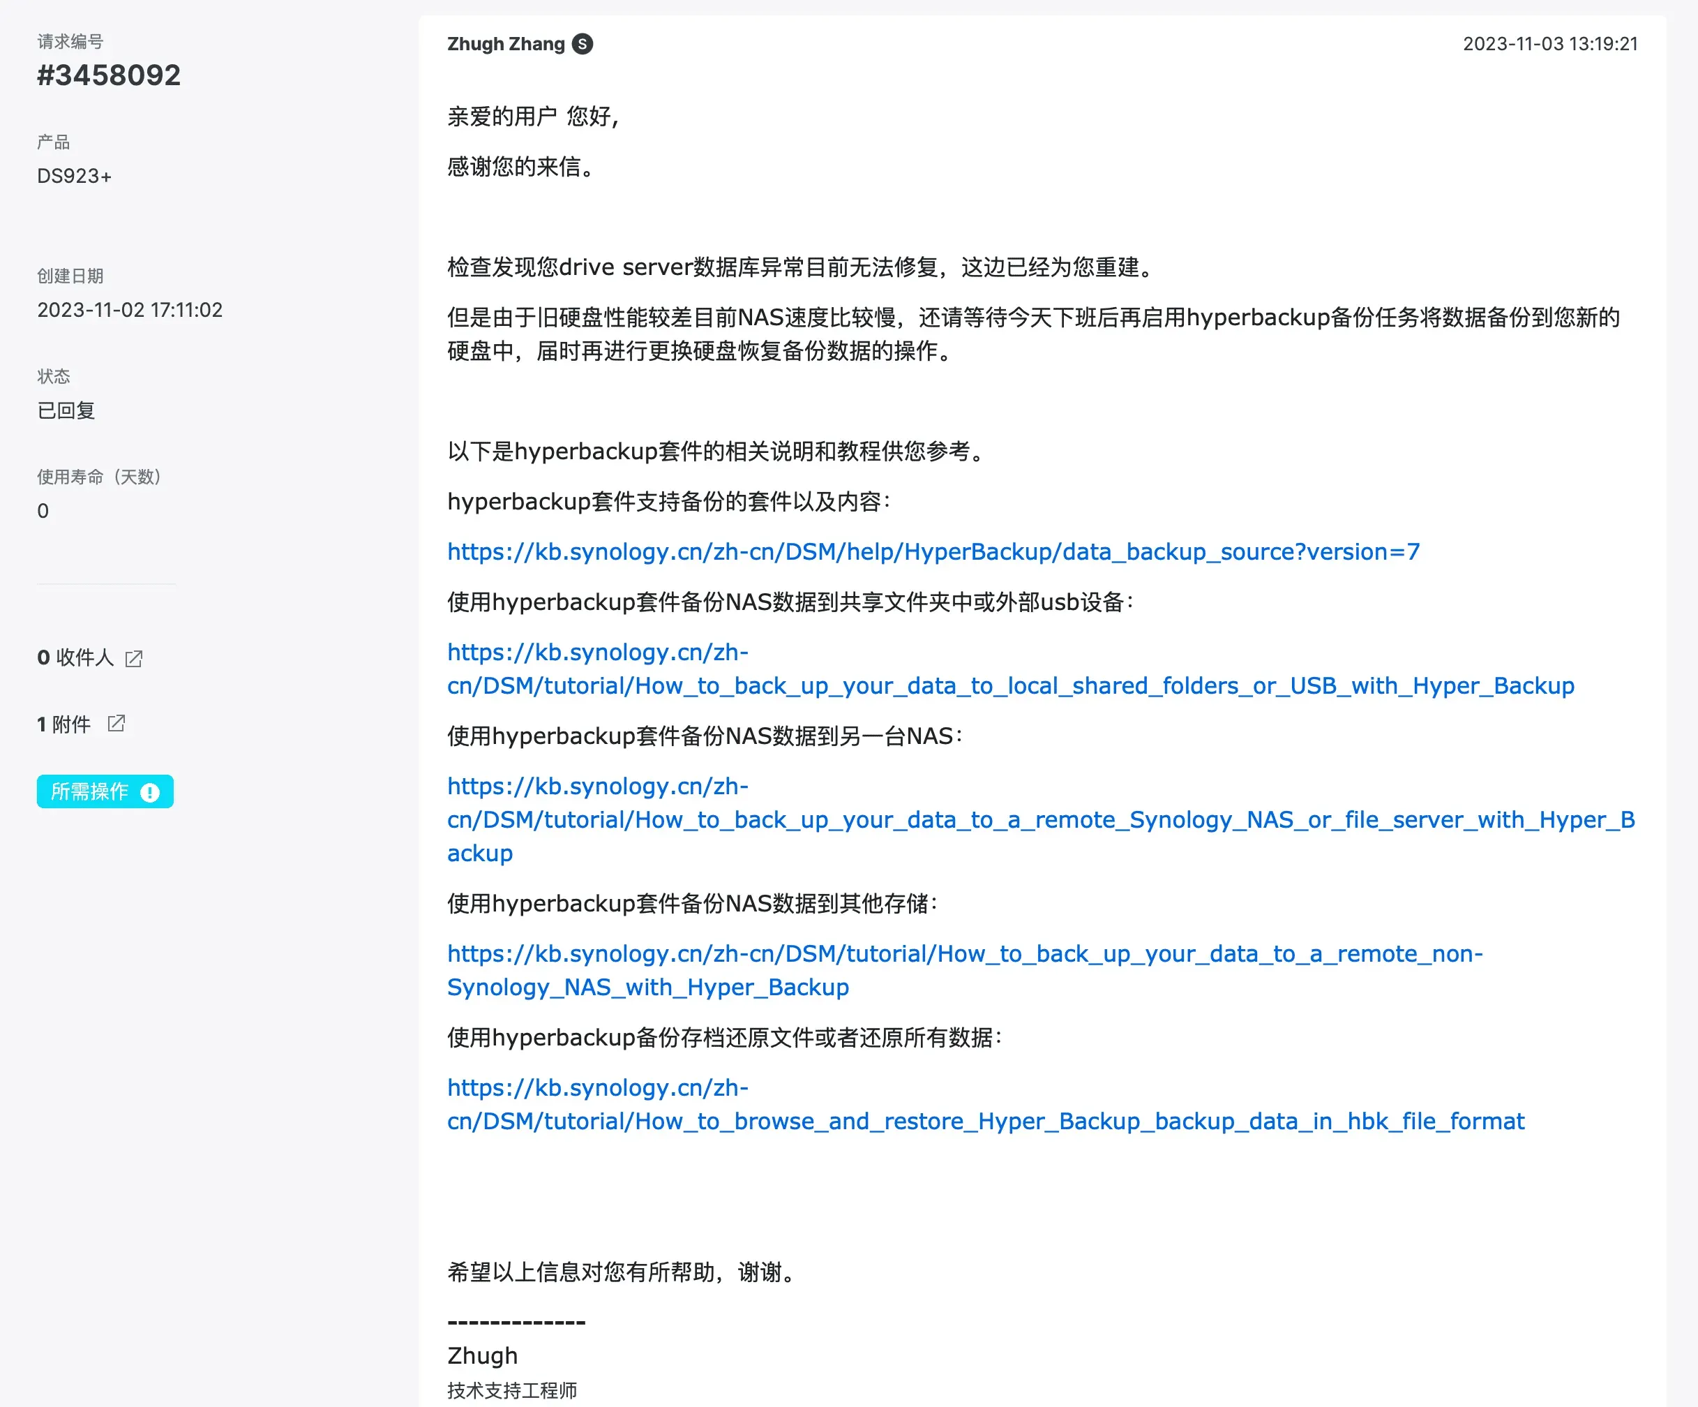The height and width of the screenshot is (1407, 1698).
Task: Open the remote Synology NAS backup tutorial link
Action: (1041, 819)
